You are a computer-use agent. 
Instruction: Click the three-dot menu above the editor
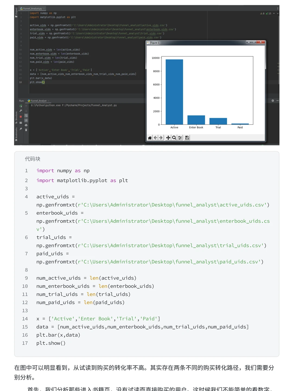click(278, 8)
